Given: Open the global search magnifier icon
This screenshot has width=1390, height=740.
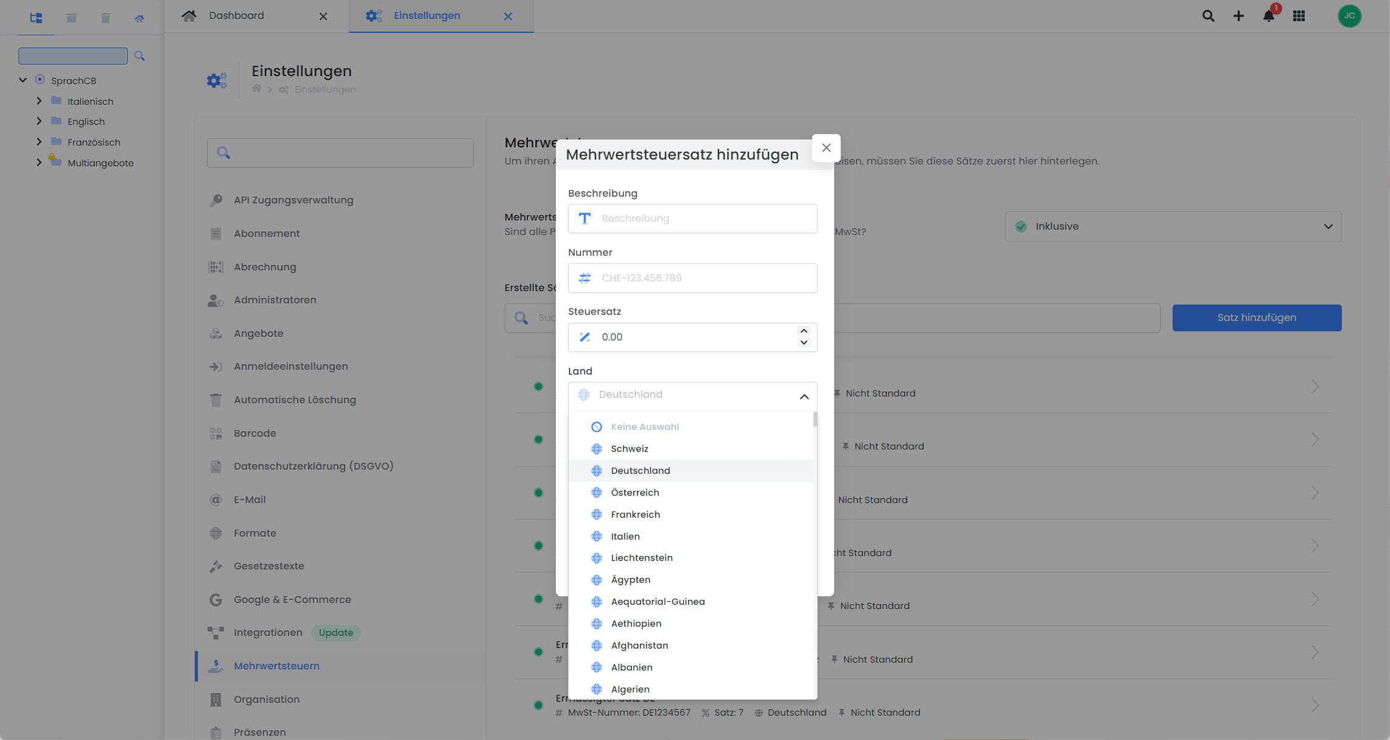Looking at the screenshot, I should [x=1209, y=16].
